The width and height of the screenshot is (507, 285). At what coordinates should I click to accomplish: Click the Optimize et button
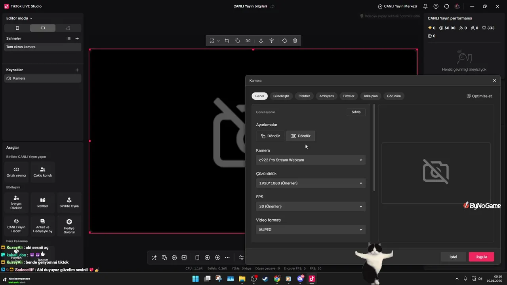(x=479, y=96)
